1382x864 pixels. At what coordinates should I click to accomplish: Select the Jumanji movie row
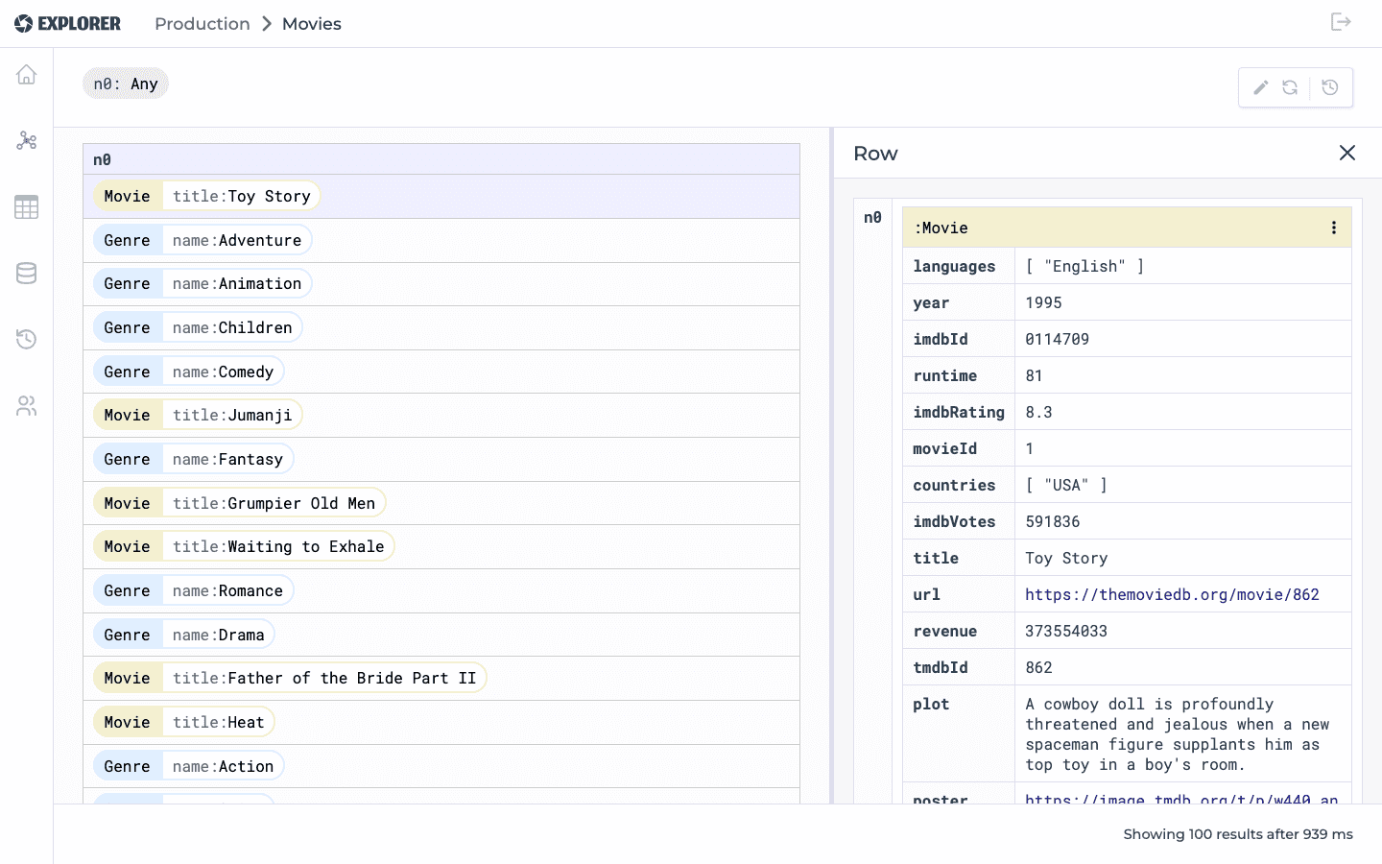(x=441, y=415)
